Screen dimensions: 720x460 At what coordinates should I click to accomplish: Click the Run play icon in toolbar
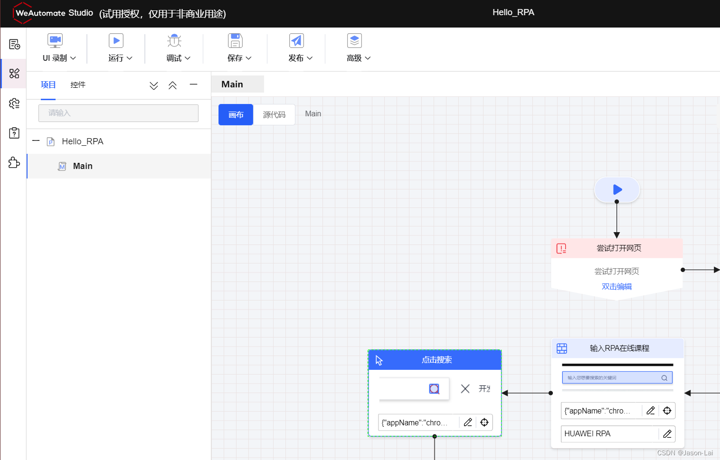tap(116, 40)
